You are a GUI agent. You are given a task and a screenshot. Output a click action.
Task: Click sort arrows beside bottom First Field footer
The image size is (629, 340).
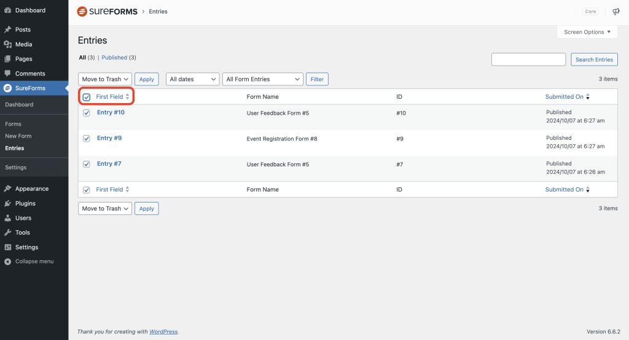pos(127,189)
